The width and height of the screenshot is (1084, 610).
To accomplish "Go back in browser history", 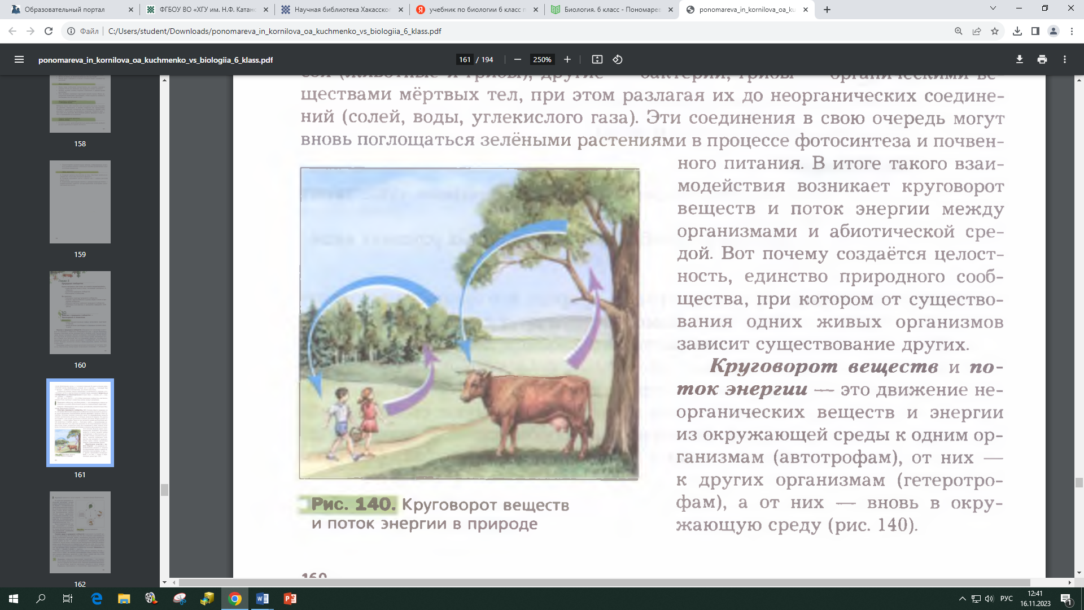I will 12,31.
